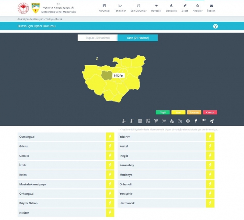Open the Havacılık menu
Screen dimensions: 244x220
pos(156,8)
